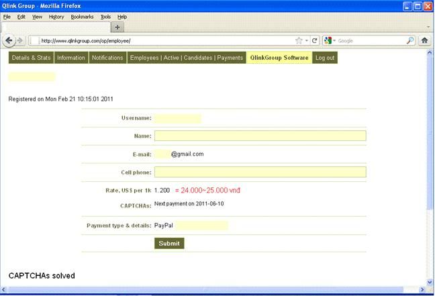
Task: Open the History menu
Action: [56, 17]
